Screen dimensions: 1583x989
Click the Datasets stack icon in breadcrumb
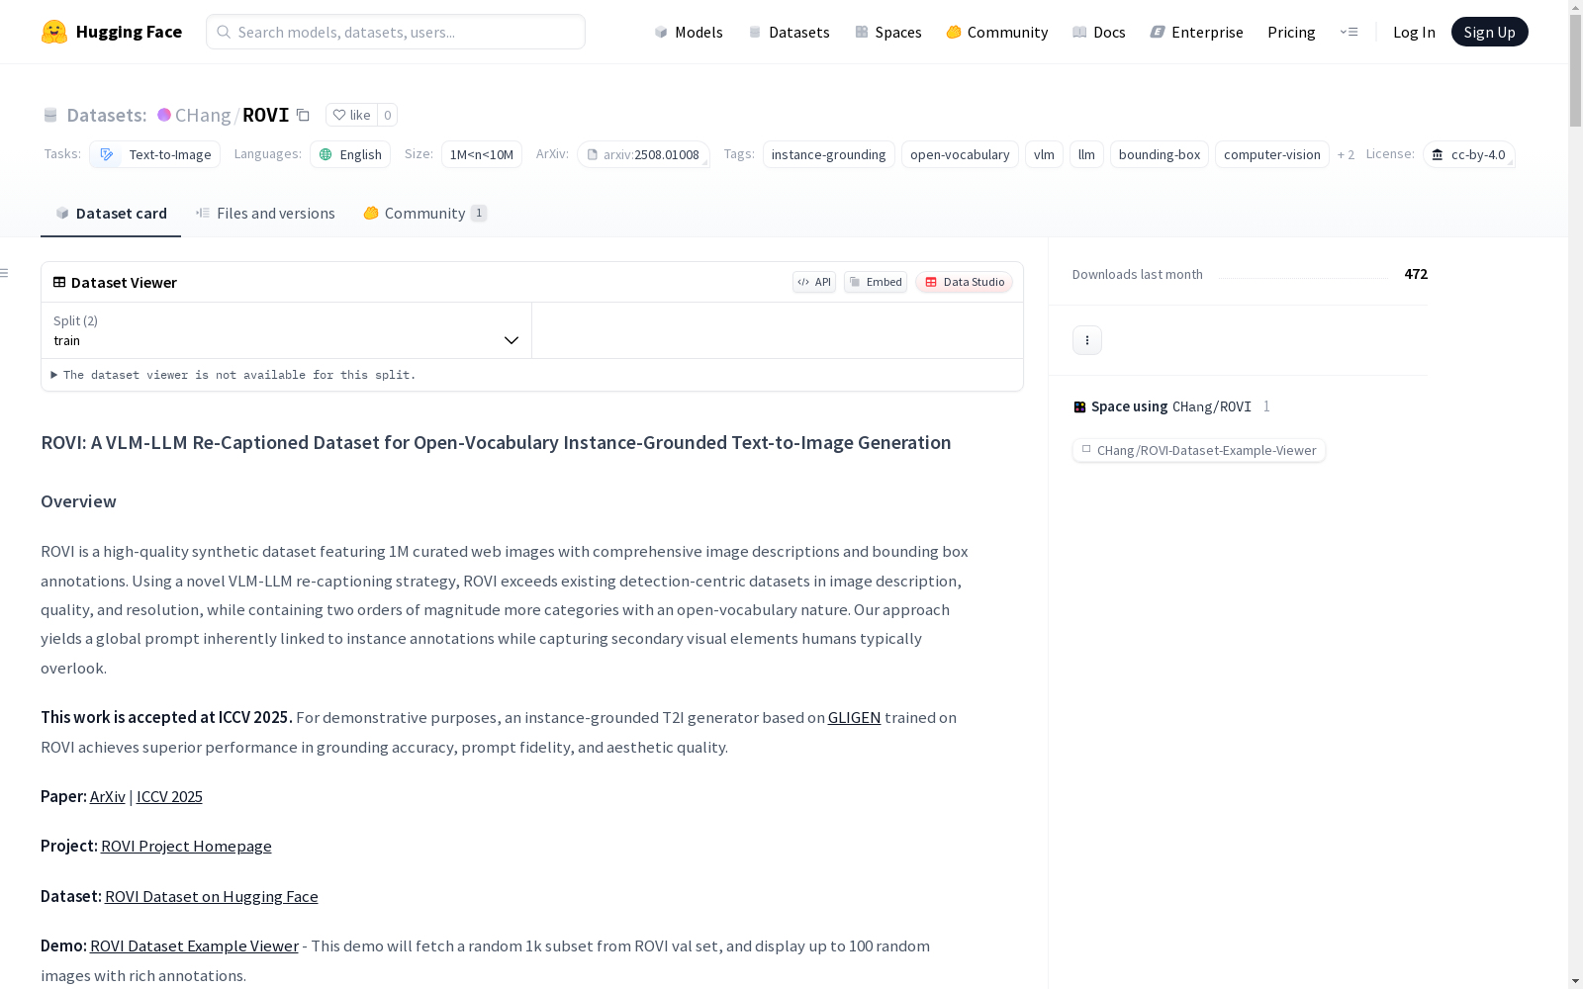point(50,115)
